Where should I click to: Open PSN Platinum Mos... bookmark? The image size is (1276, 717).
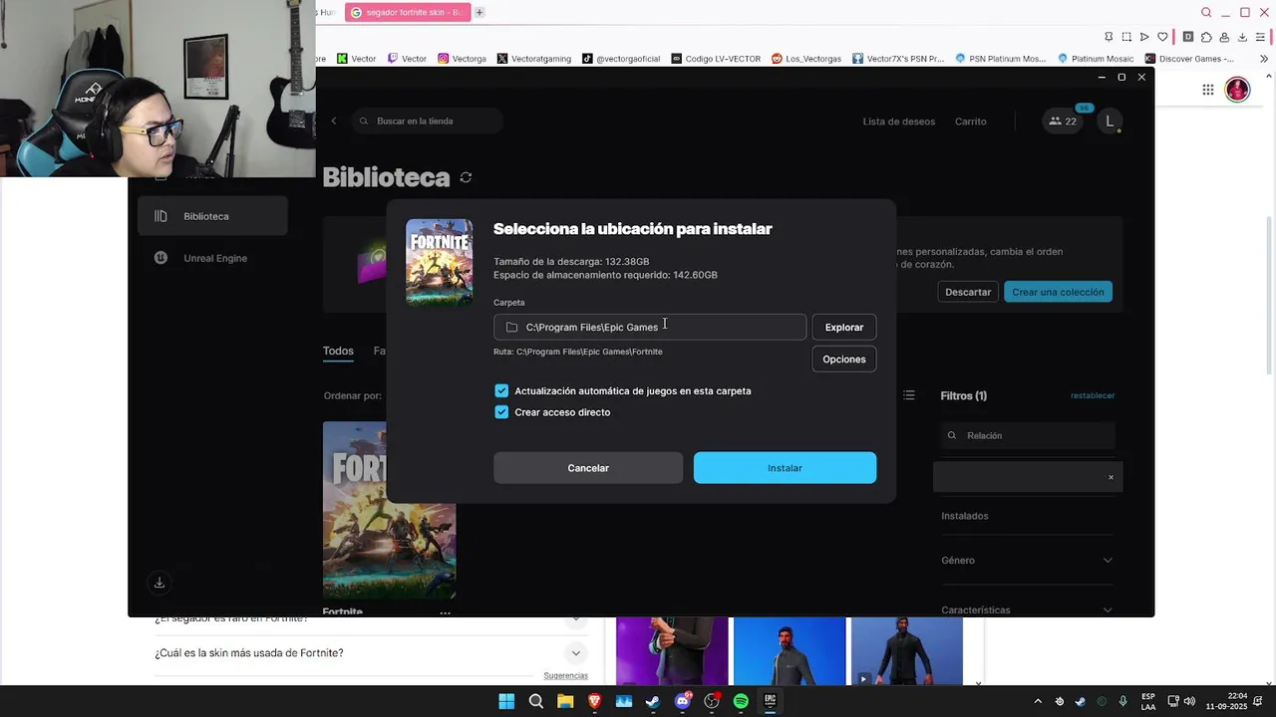(999, 59)
